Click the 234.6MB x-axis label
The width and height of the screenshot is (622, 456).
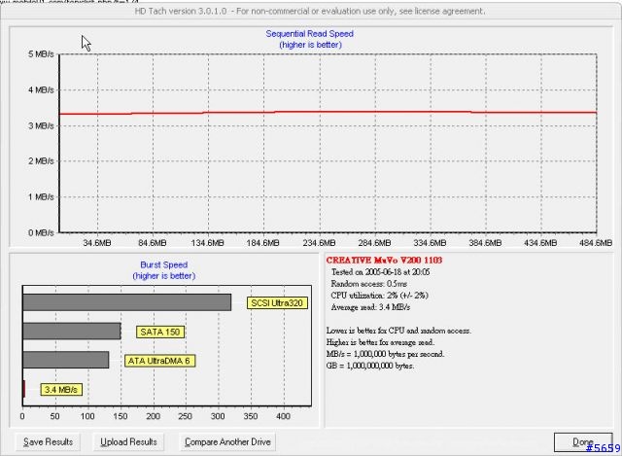click(x=319, y=242)
